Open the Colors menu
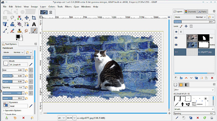Viewport: 217px width, 121px height. [x=52, y=7]
